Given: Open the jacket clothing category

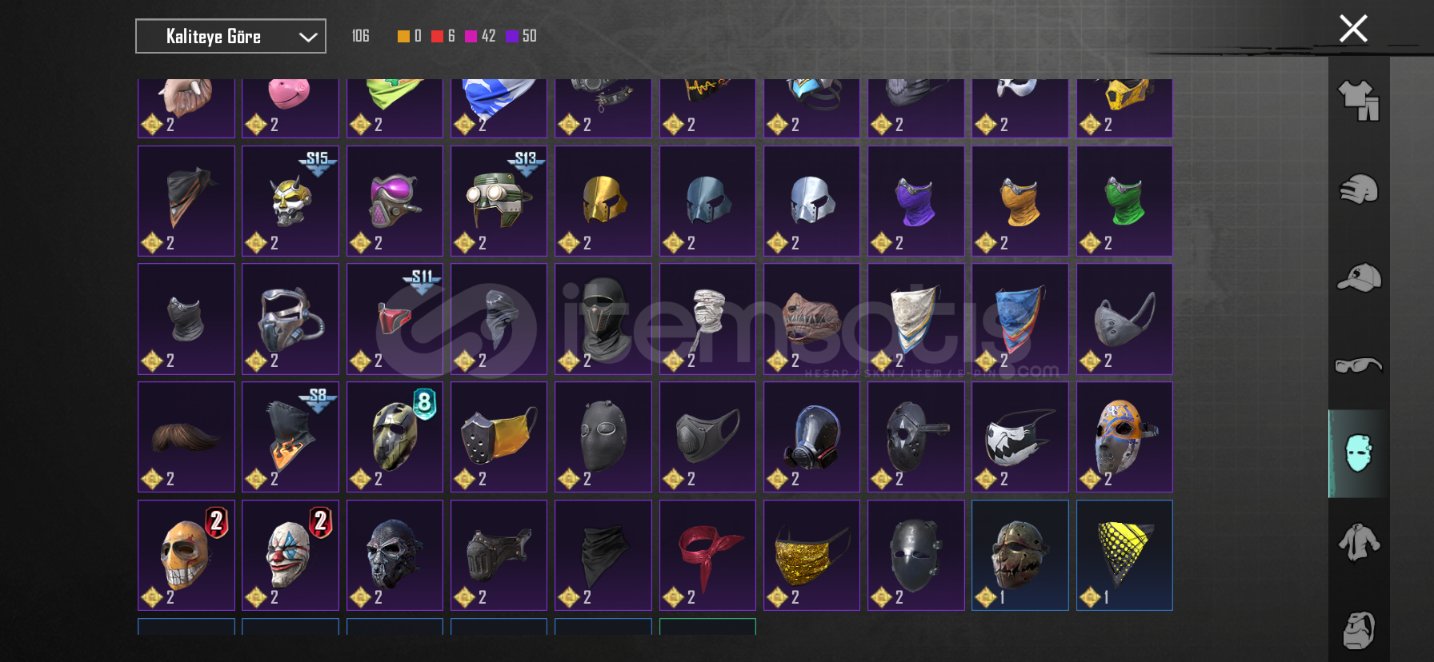Looking at the screenshot, I should point(1359,542).
